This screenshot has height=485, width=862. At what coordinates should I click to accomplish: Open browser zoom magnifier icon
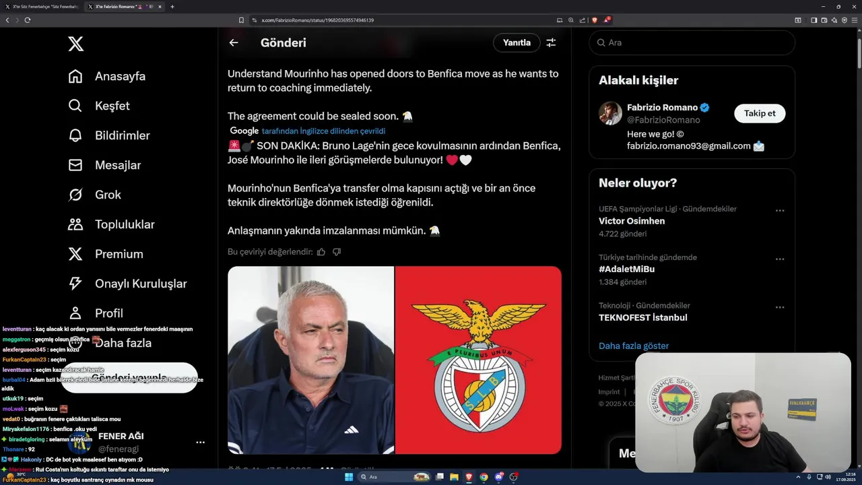click(x=571, y=20)
